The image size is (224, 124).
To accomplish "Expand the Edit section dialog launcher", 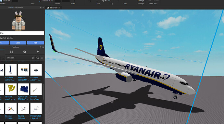I will (112, 4).
